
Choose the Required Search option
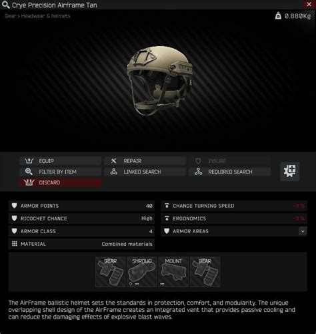(229, 172)
